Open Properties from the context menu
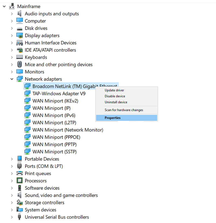The height and width of the screenshot is (223, 216). click(113, 118)
